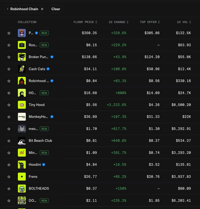This screenshot has width=200, height=209.
Task: Click verified badge beside MonkeyHo...
Action: point(52,116)
